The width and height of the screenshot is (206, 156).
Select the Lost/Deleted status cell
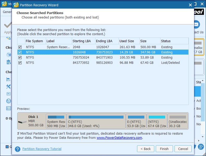click(x=170, y=63)
